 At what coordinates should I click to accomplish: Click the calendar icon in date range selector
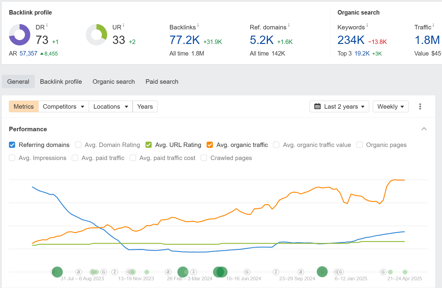[x=317, y=107]
